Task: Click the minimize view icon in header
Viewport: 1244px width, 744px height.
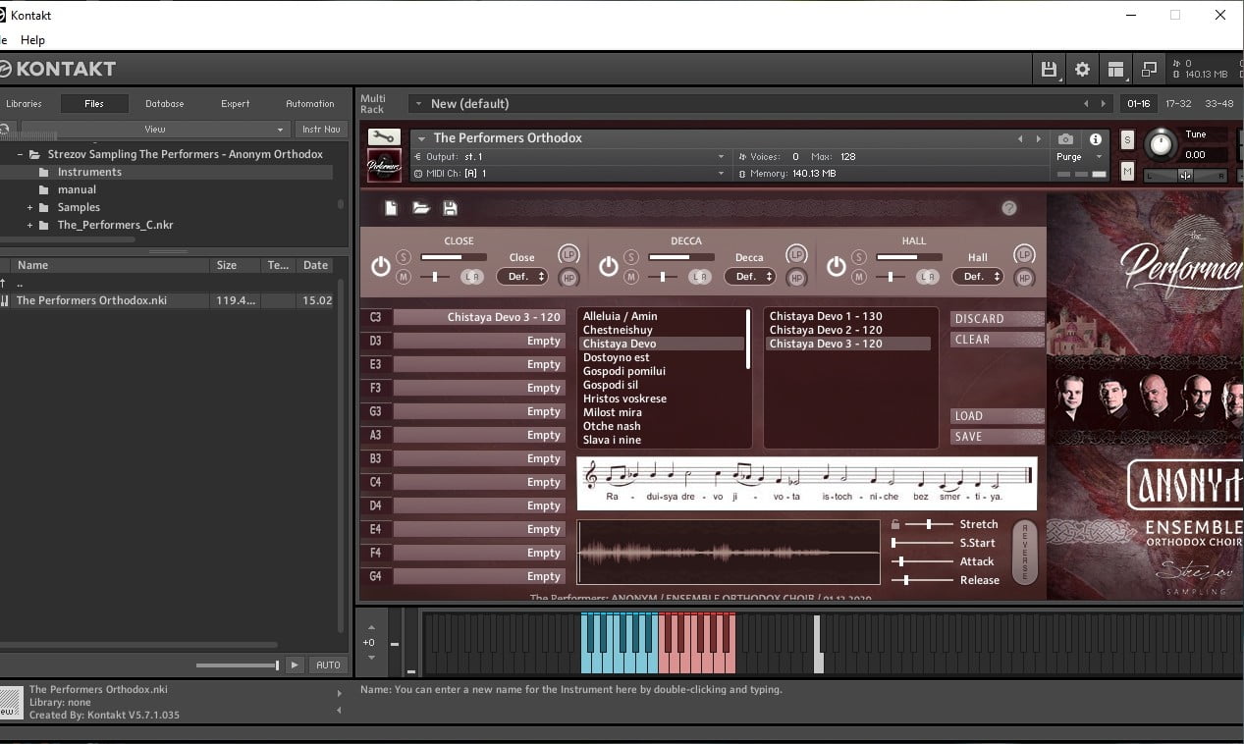Action: [1149, 70]
